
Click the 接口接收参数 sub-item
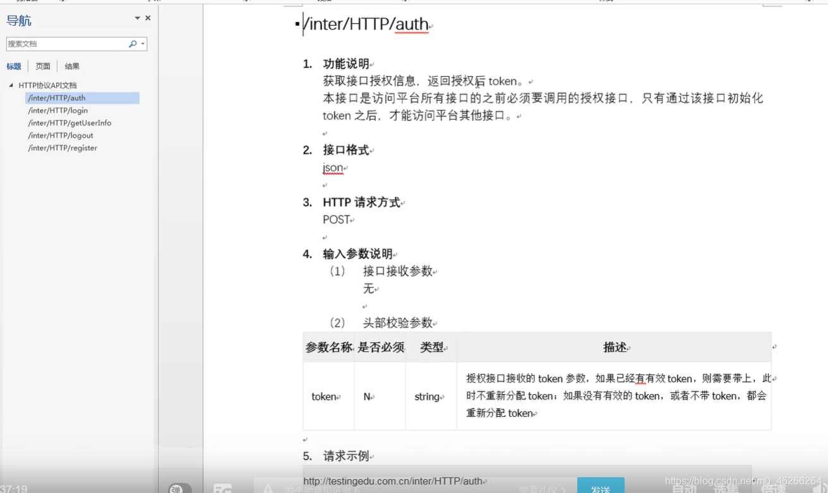pyautogui.click(x=398, y=271)
